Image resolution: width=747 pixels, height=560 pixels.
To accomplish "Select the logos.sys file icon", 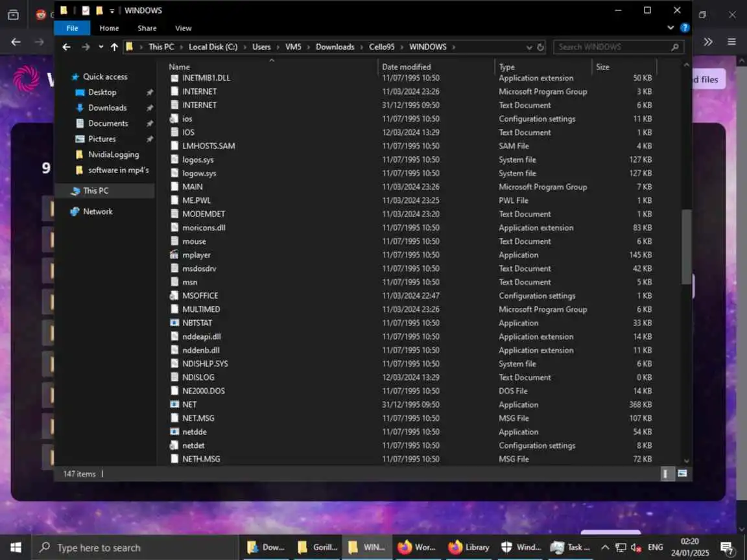I will pos(174,159).
